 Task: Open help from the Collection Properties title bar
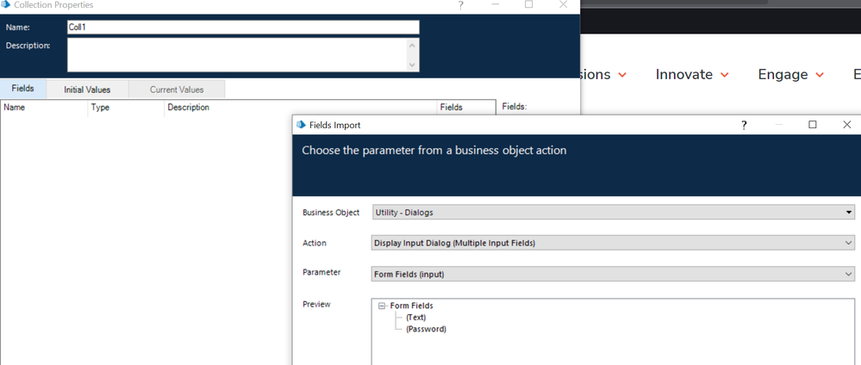point(461,5)
